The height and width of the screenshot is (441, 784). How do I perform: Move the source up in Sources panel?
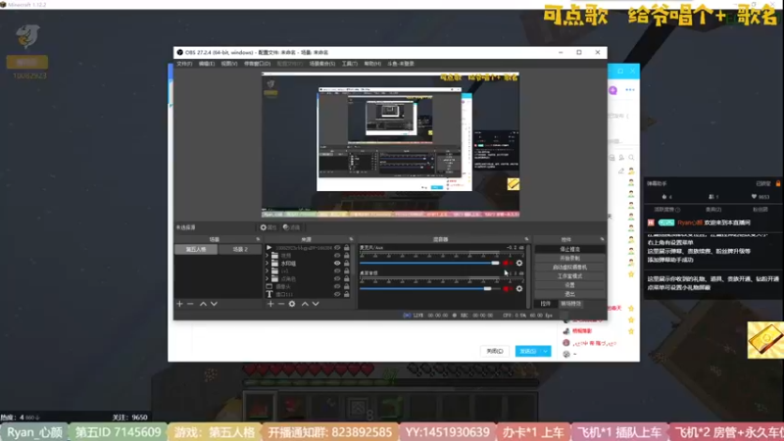pos(305,304)
